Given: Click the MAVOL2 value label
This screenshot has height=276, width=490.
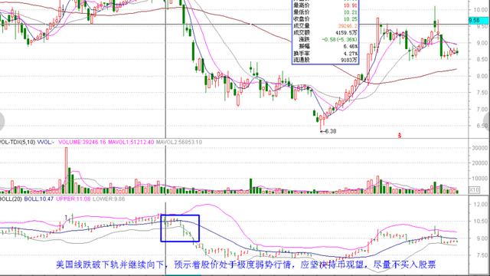Looking at the screenshot, I should click(x=179, y=142).
